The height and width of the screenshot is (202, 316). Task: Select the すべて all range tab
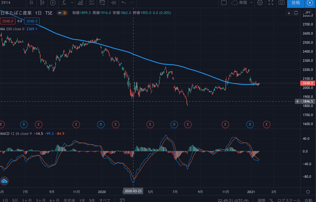pyautogui.click(x=105, y=200)
